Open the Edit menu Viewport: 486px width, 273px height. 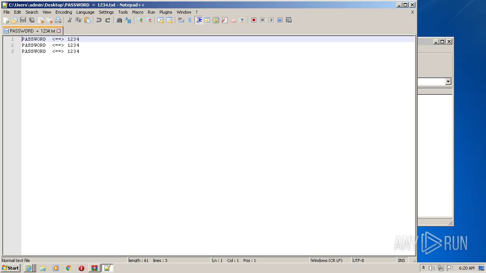pos(17,12)
